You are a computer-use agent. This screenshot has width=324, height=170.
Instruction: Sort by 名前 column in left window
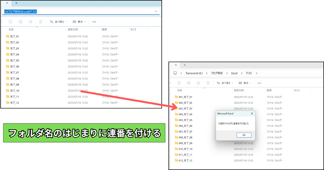pos(11,29)
